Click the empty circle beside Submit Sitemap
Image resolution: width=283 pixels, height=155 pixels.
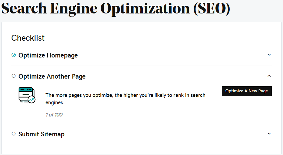coord(13,134)
